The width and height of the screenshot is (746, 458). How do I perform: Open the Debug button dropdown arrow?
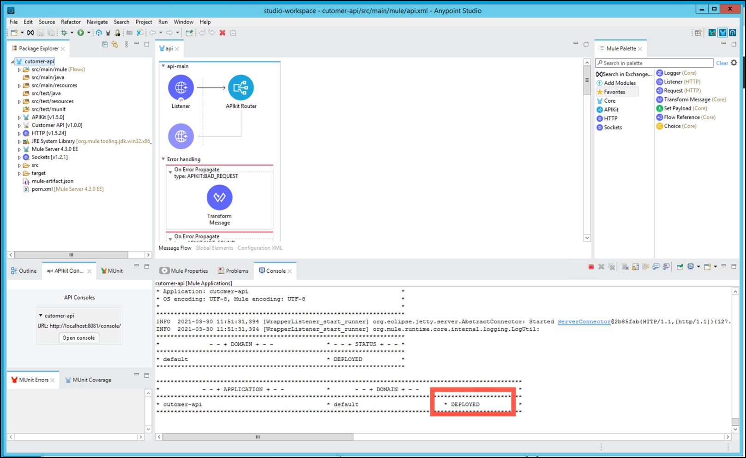(72, 33)
